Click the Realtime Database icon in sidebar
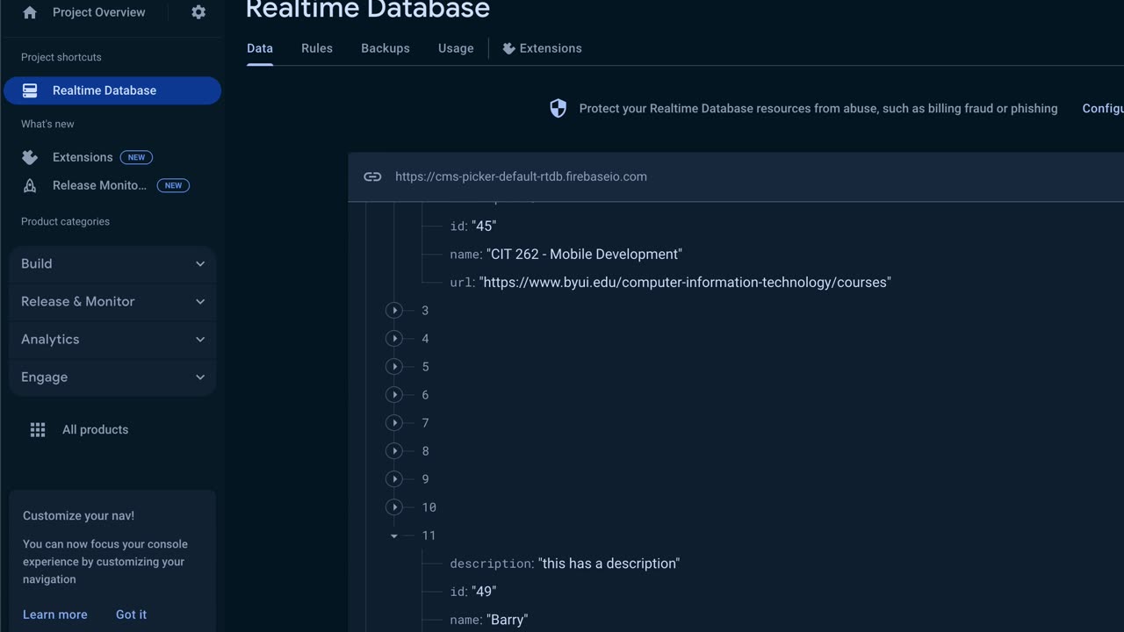The height and width of the screenshot is (632, 1124). pos(30,90)
